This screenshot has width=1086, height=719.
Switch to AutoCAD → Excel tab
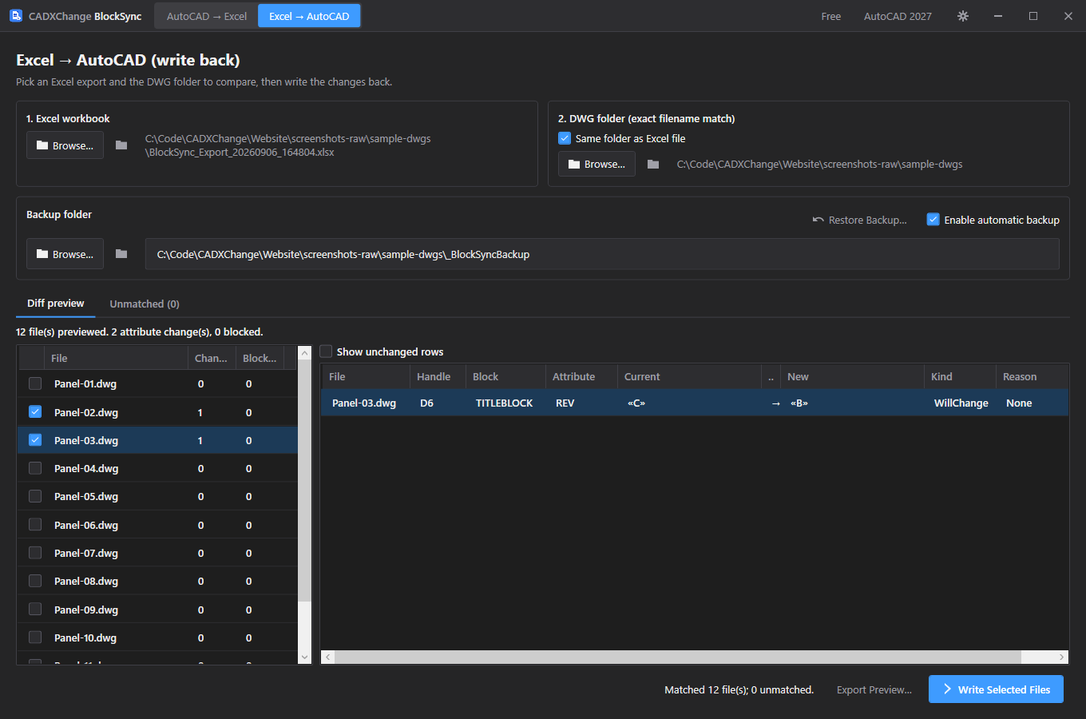click(x=207, y=16)
